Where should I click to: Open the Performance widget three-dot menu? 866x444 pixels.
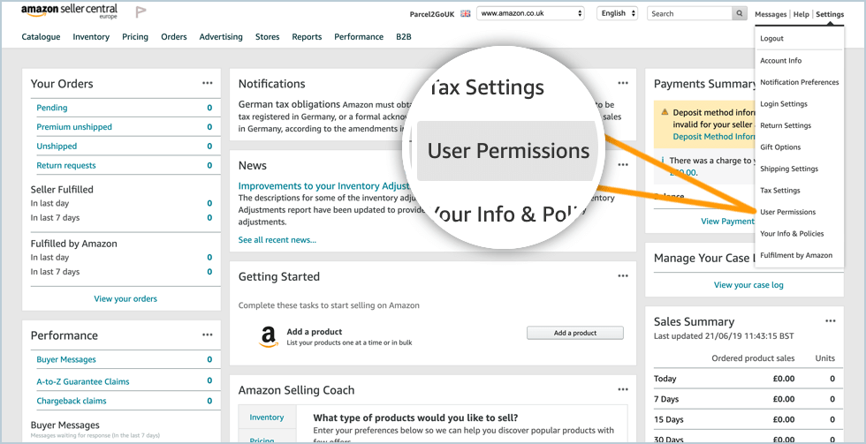coord(207,335)
